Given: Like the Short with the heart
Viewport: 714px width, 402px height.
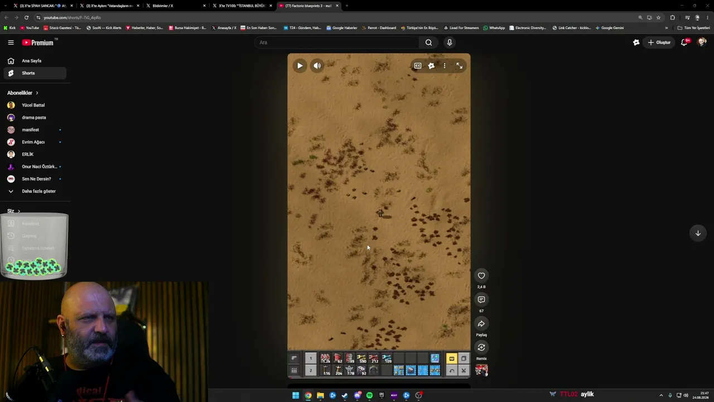Looking at the screenshot, I should tap(481, 275).
